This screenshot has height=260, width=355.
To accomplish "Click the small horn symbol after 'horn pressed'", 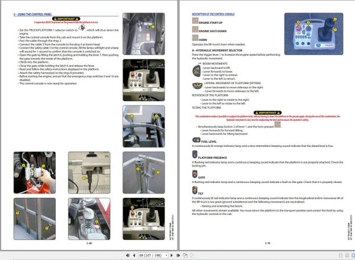I will [x=277, y=125].
